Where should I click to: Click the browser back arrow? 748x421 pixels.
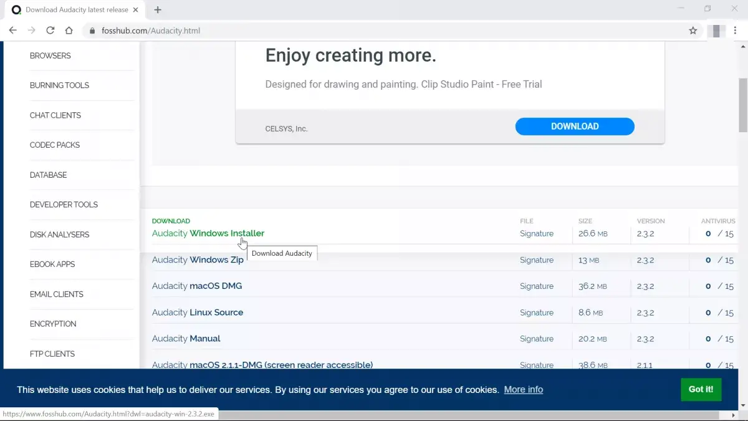[x=12, y=30]
